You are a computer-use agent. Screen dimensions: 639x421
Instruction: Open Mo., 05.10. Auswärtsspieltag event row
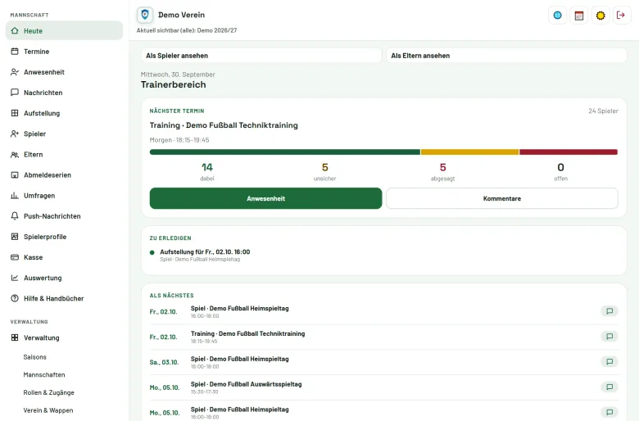[384, 387]
